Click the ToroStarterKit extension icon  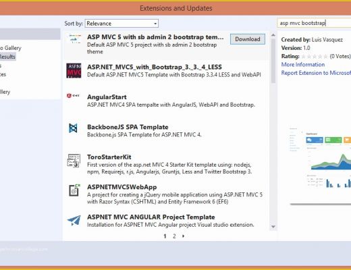coord(74,161)
